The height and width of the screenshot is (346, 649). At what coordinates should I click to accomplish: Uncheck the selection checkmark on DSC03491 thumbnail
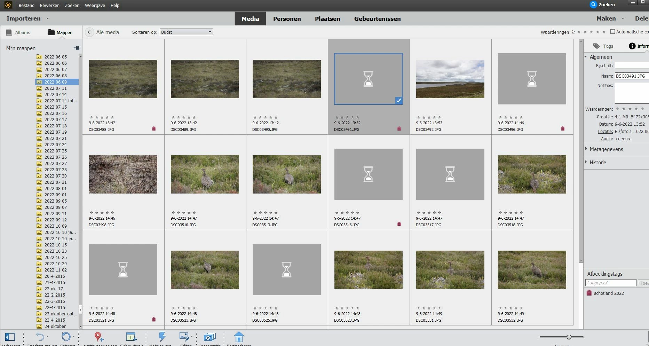coord(399,101)
